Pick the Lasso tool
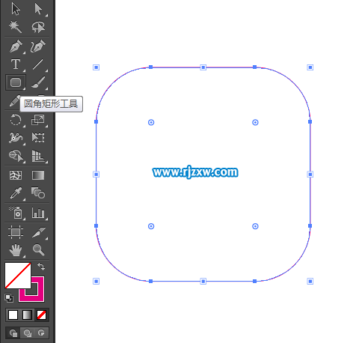 (38, 27)
